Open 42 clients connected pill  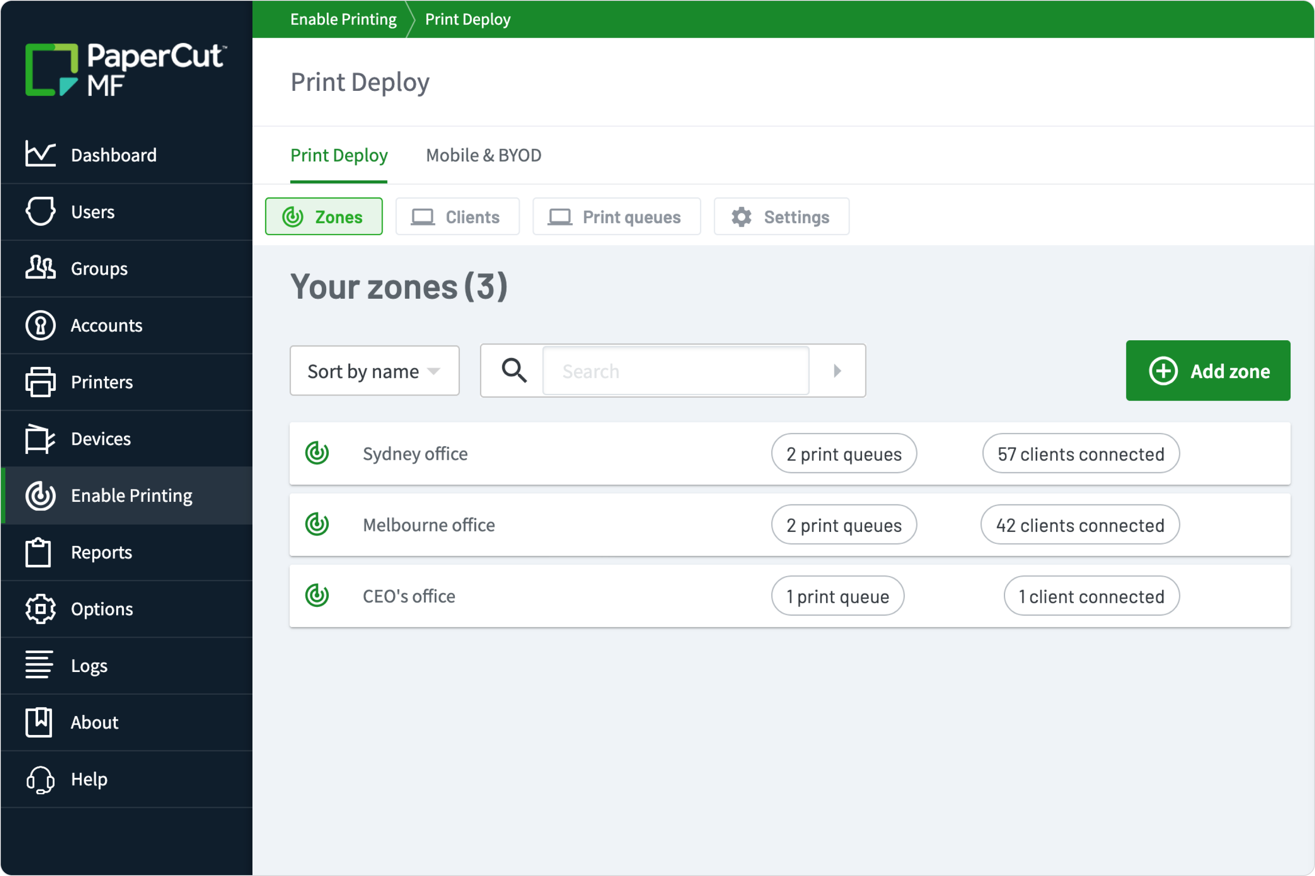[1080, 525]
